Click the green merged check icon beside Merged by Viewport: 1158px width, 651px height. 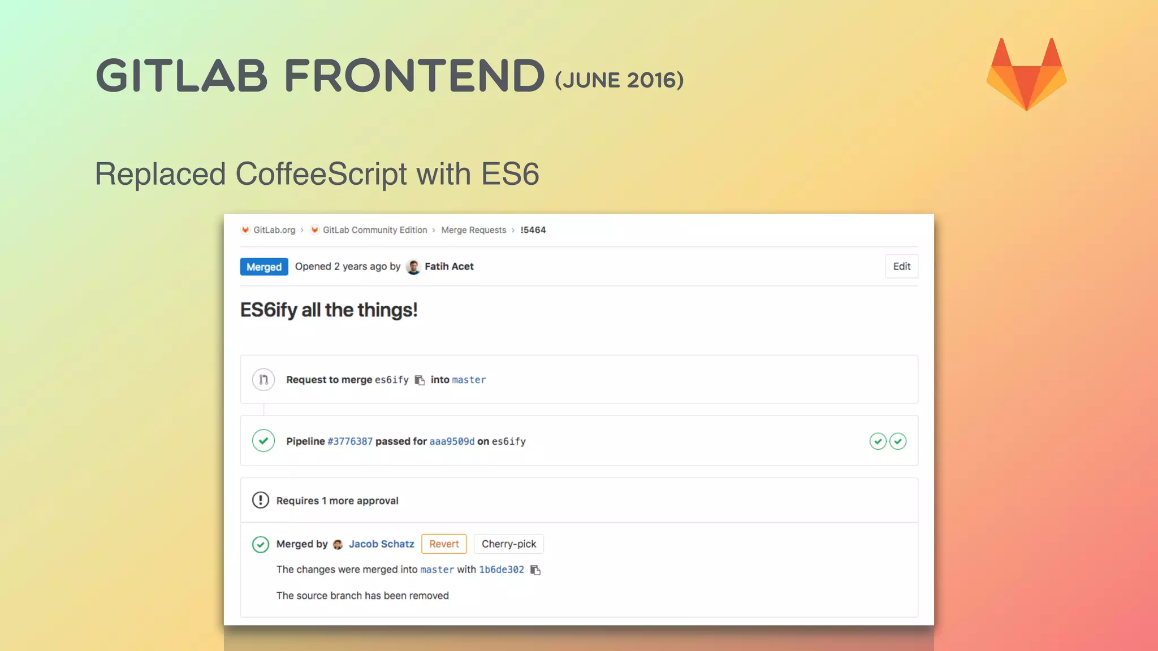click(x=260, y=544)
